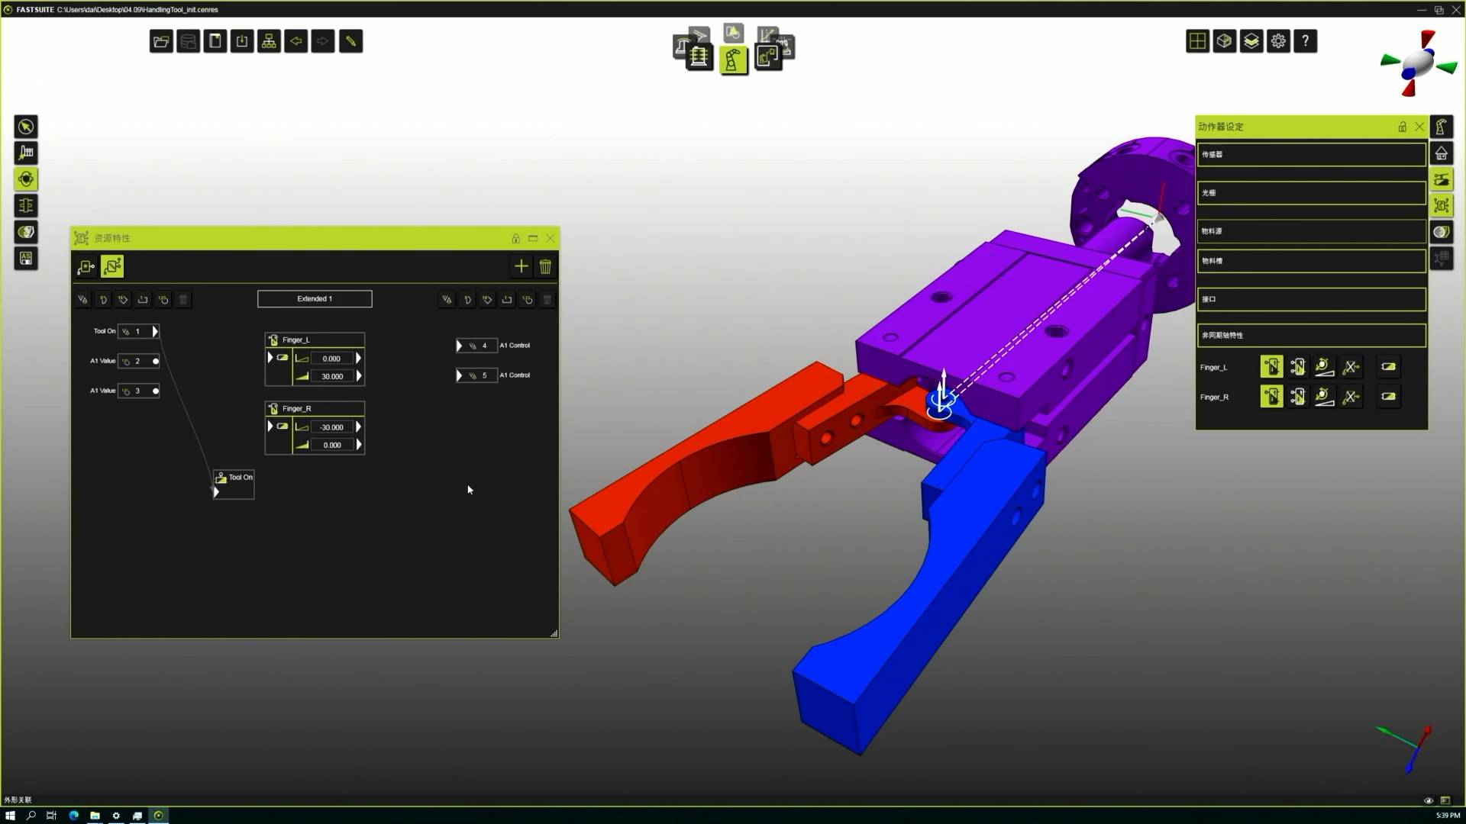Click the plus add icon in 资源特性 panel
Image resolution: width=1466 pixels, height=824 pixels.
[x=521, y=266]
